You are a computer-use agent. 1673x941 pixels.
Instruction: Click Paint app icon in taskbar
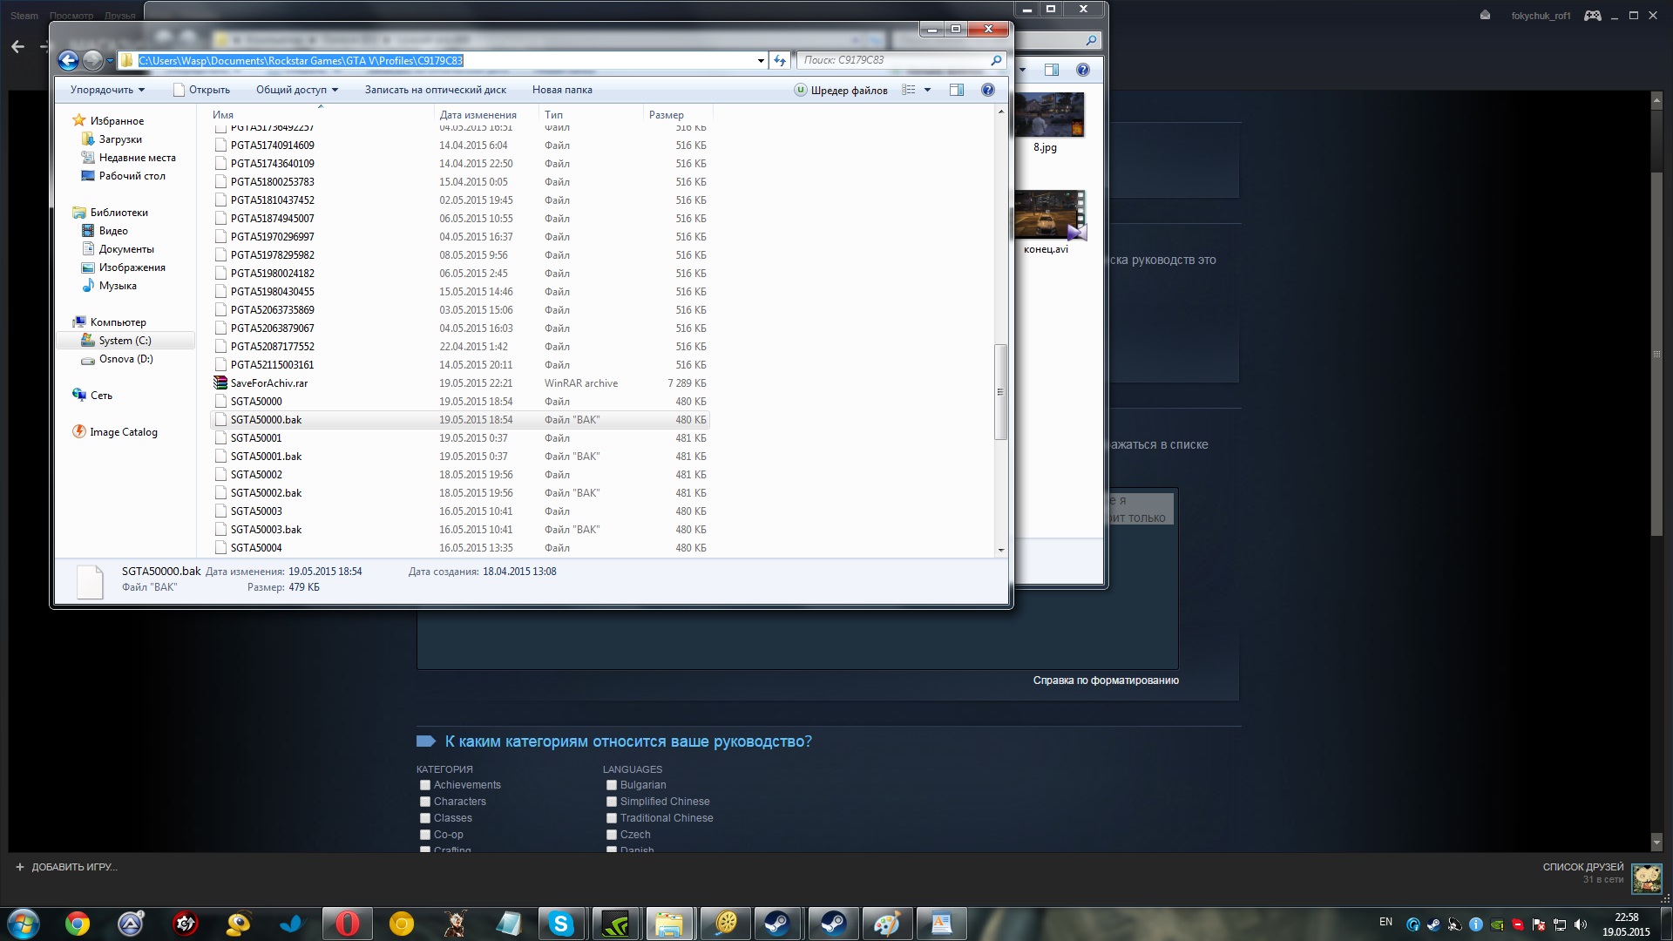(x=887, y=924)
